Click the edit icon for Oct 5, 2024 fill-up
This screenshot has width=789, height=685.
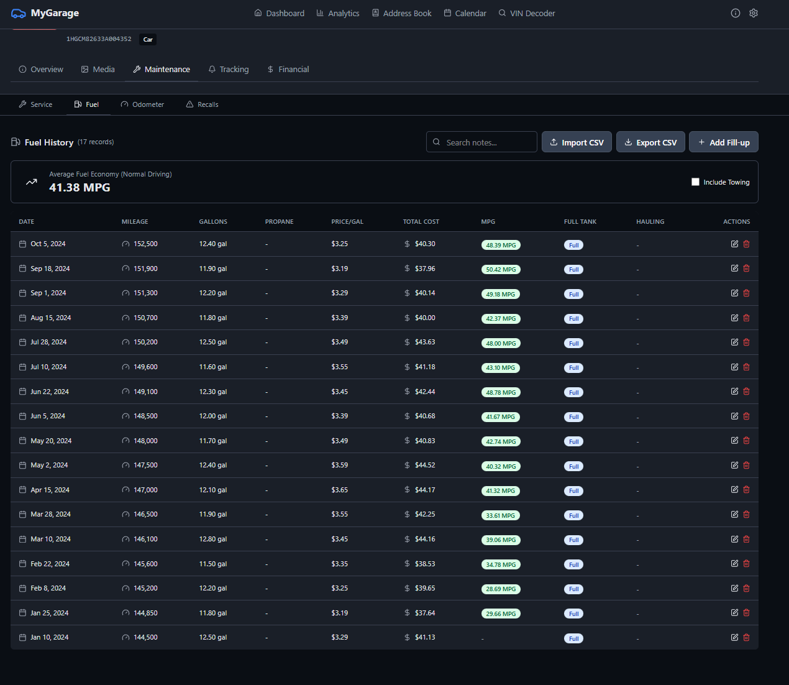coord(734,244)
